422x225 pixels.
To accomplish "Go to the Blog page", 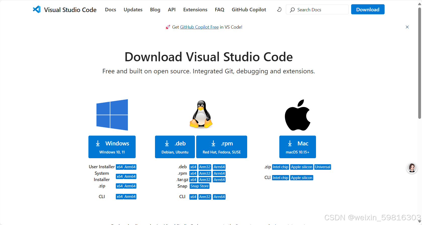I will point(155,10).
